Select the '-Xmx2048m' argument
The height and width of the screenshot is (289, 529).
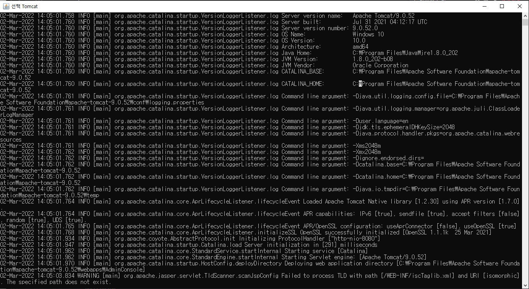pyautogui.click(x=367, y=152)
